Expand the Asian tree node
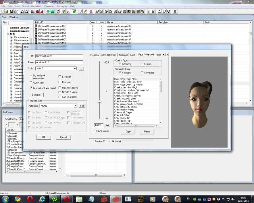 [x=11, y=53]
